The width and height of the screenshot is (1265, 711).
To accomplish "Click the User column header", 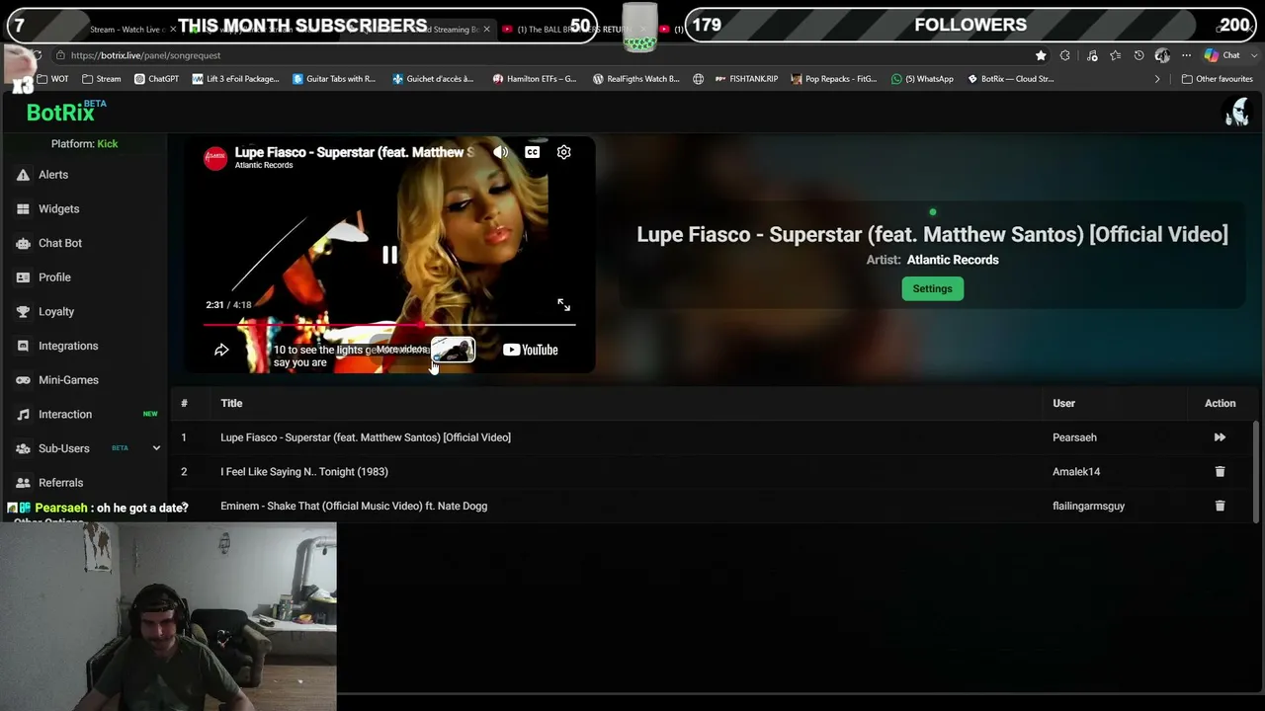I will click(1063, 403).
